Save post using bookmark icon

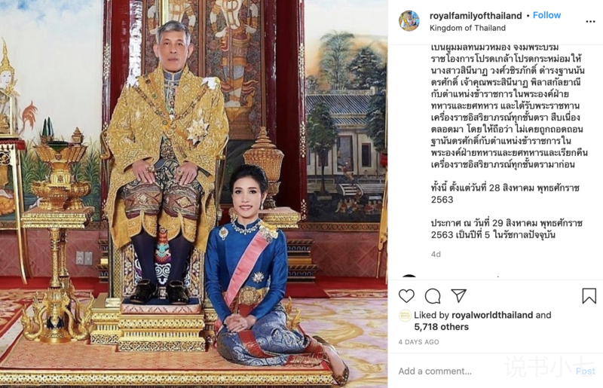coord(589,296)
